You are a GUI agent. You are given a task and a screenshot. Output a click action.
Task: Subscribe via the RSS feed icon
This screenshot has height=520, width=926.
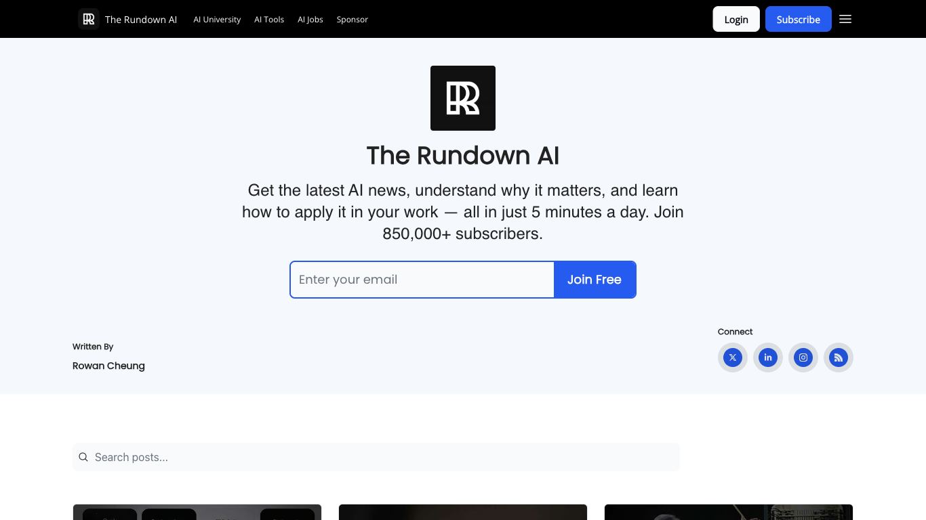pos(839,357)
